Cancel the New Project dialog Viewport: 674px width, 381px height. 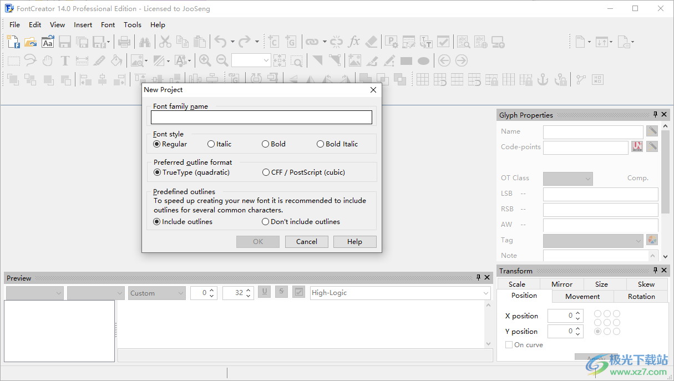click(x=306, y=241)
